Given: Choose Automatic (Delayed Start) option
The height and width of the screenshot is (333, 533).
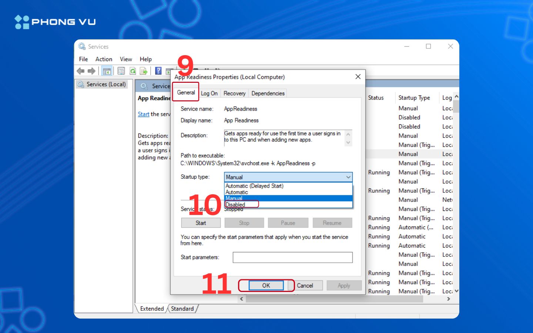Looking at the screenshot, I should (x=254, y=186).
